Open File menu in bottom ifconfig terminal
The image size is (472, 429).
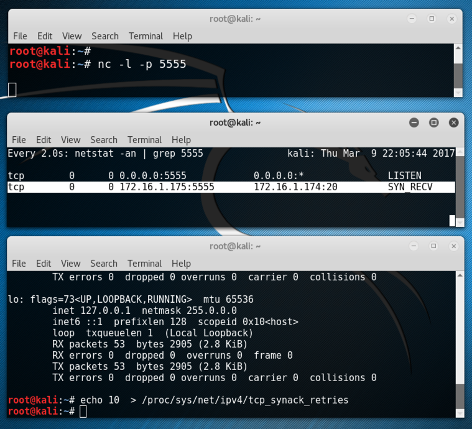pyautogui.click(x=19, y=264)
